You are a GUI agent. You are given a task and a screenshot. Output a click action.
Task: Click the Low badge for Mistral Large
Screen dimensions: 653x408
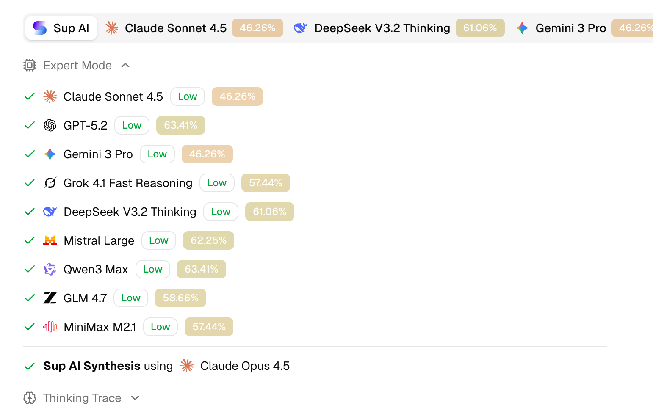tap(159, 240)
